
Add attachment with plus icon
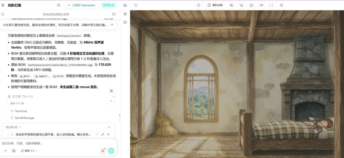(x=5, y=151)
